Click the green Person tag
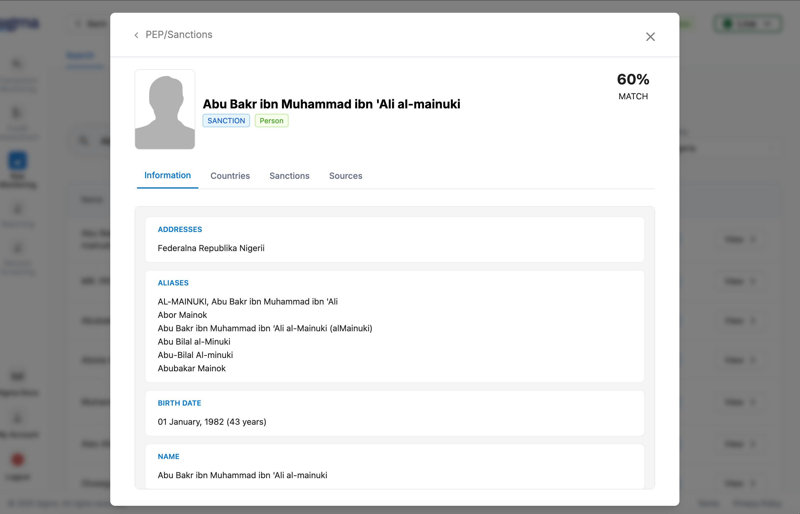800x514 pixels. point(271,121)
